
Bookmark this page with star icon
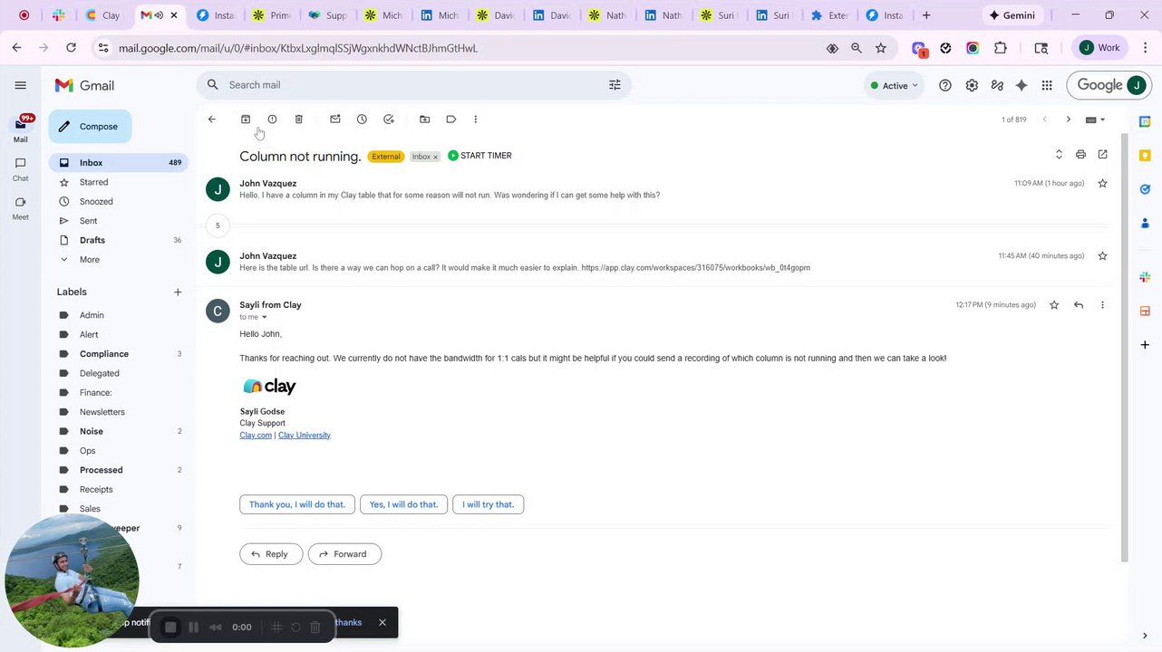[880, 48]
